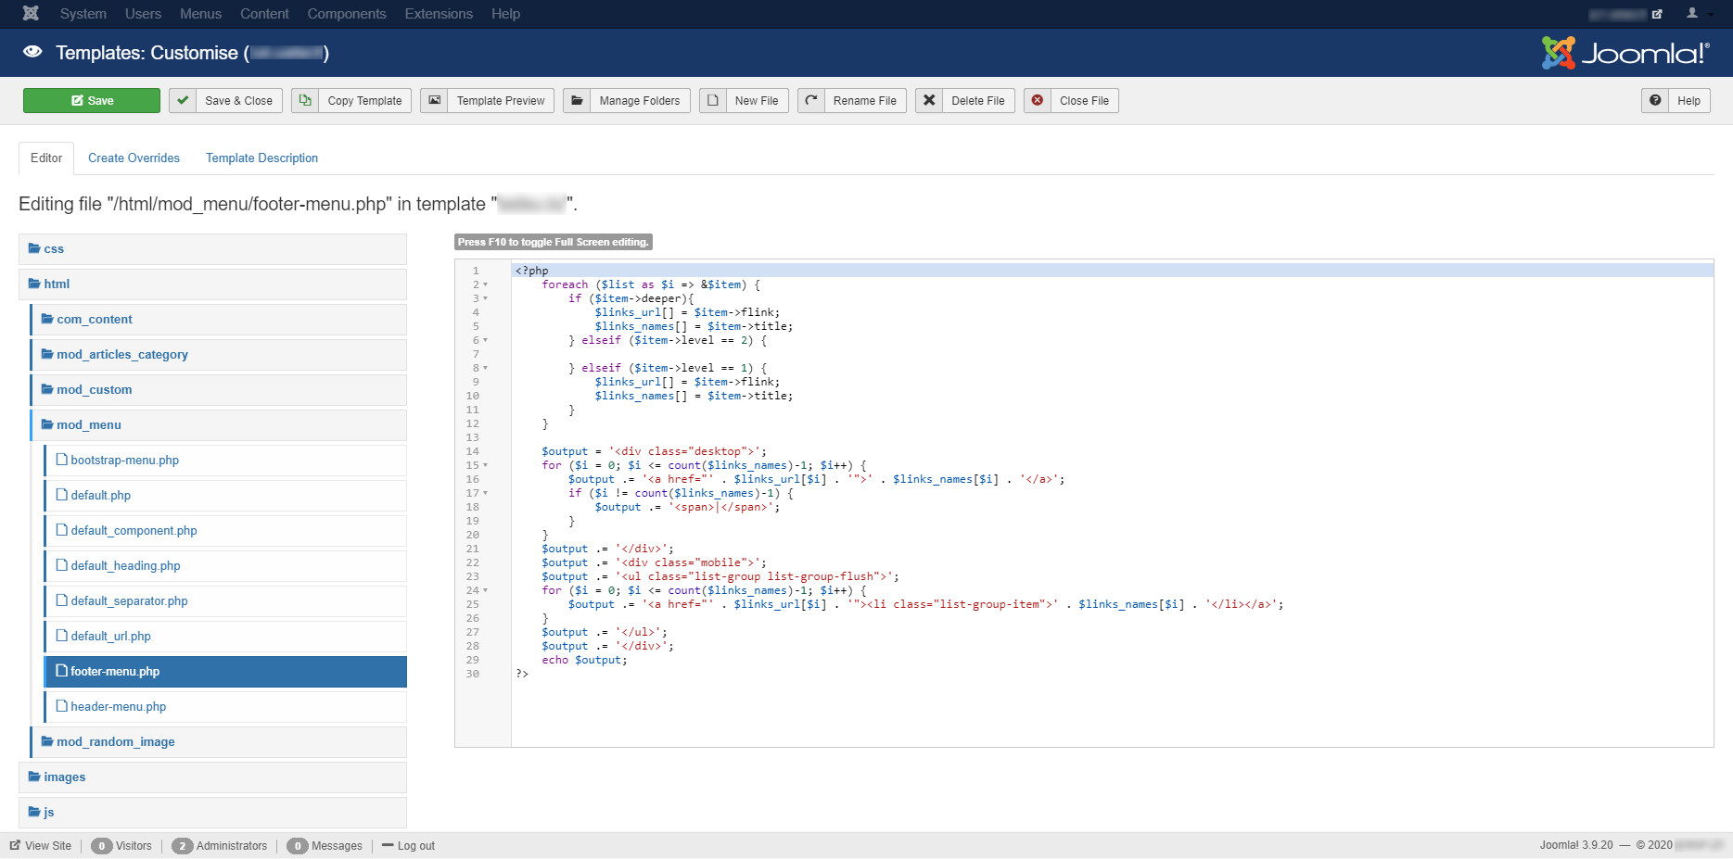Click the Rename File arrow icon

(x=810, y=100)
